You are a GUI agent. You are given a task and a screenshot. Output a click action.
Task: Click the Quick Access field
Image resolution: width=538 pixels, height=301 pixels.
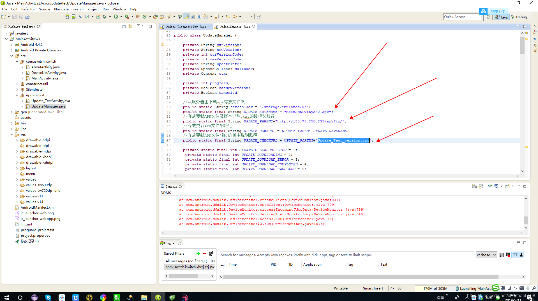click(462, 17)
